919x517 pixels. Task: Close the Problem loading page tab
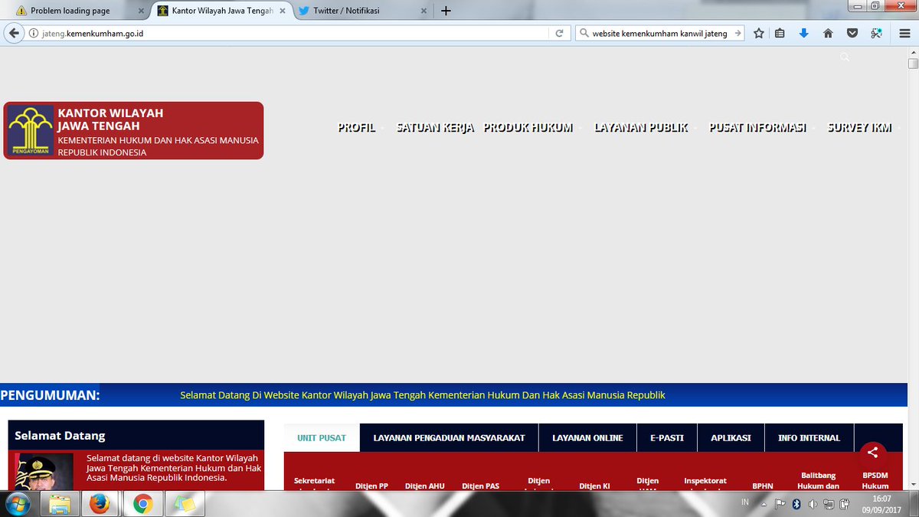[141, 11]
